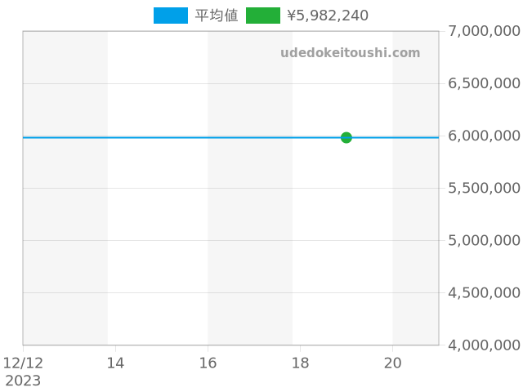Toggle the ¥5,982,240 legend label
The image size is (523, 392).
(x=327, y=16)
